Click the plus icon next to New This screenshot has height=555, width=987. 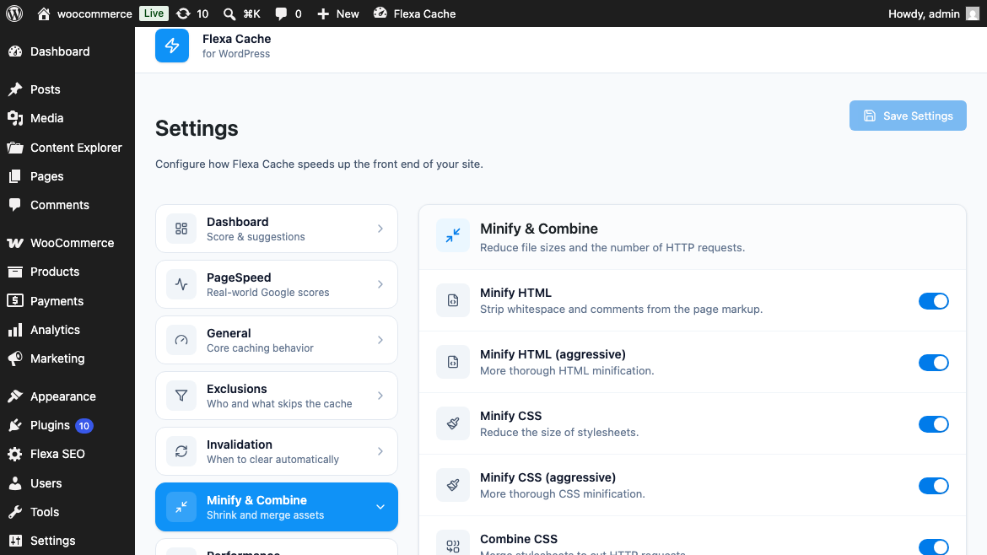point(323,13)
